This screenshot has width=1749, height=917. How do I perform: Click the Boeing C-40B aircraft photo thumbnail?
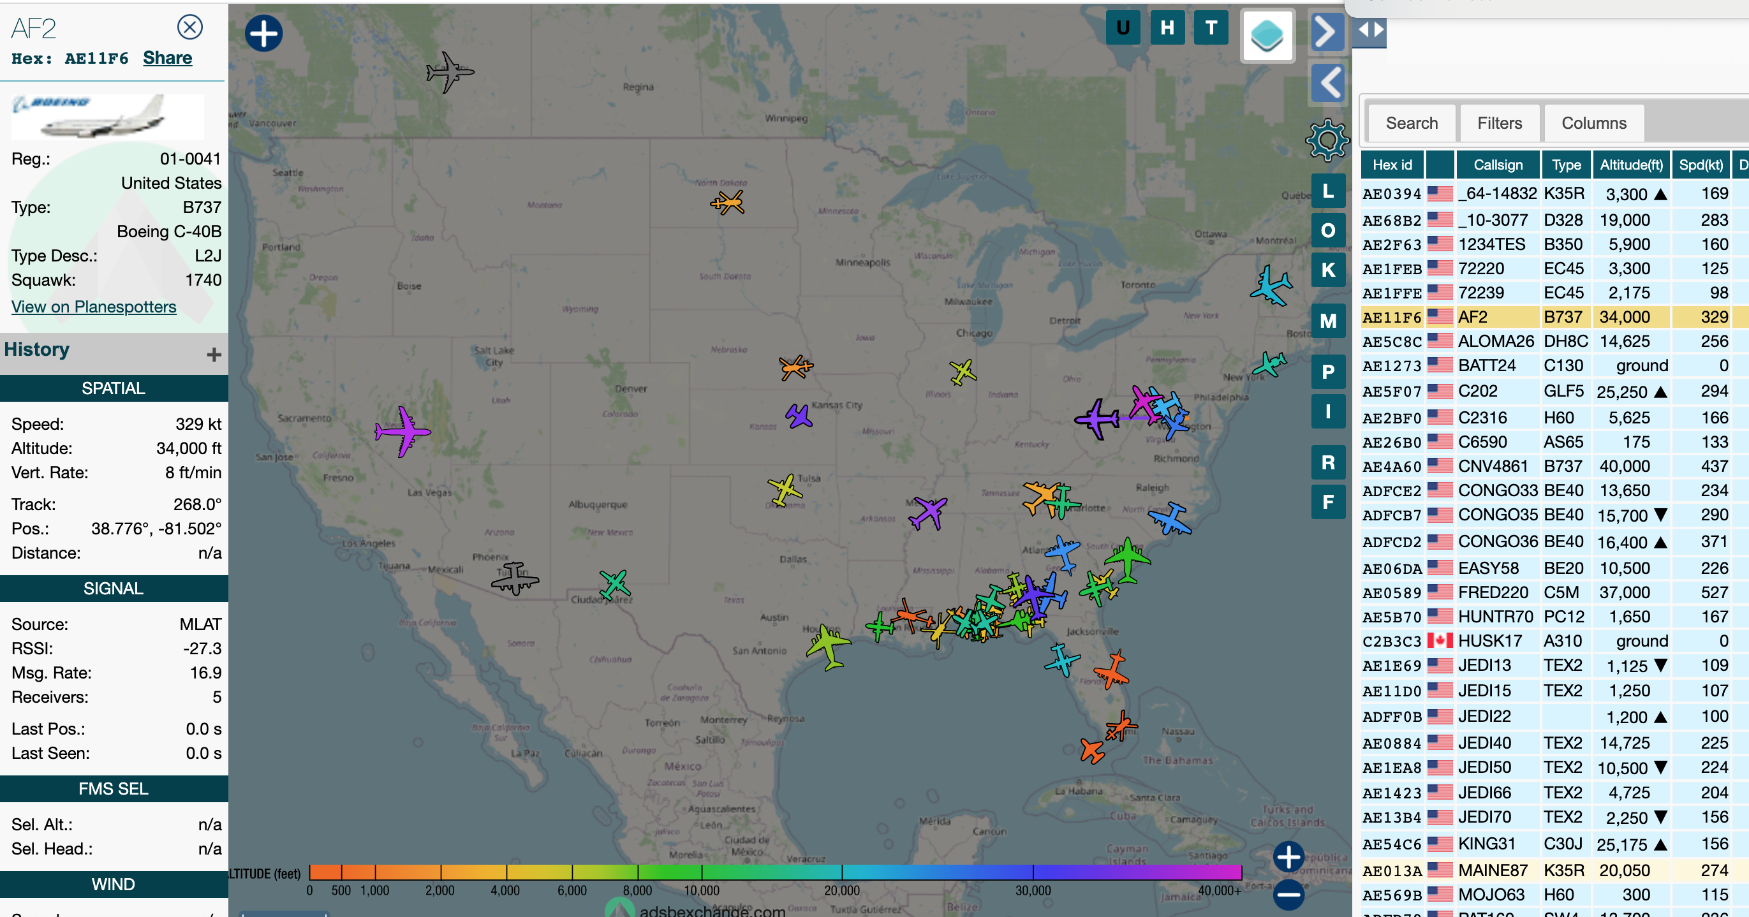[x=108, y=117]
